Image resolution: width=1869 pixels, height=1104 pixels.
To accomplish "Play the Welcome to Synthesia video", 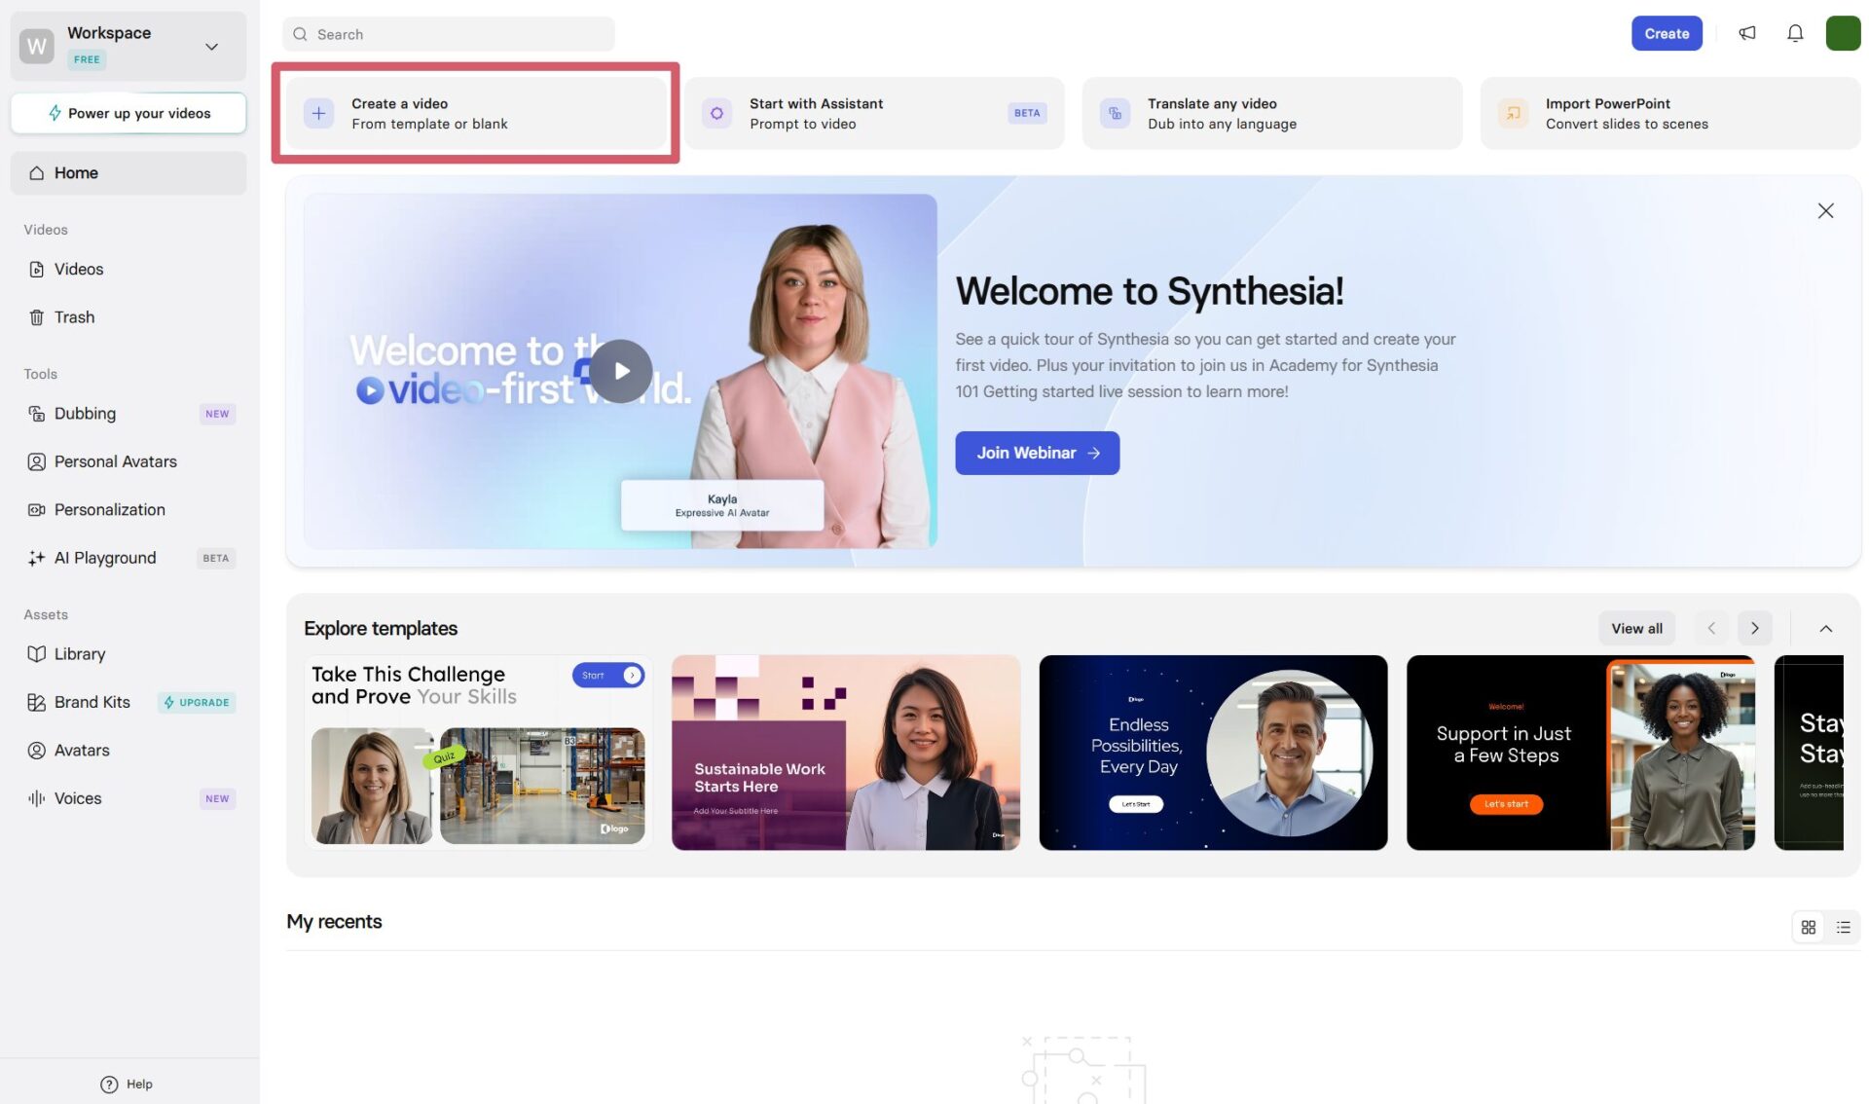I will 621,371.
